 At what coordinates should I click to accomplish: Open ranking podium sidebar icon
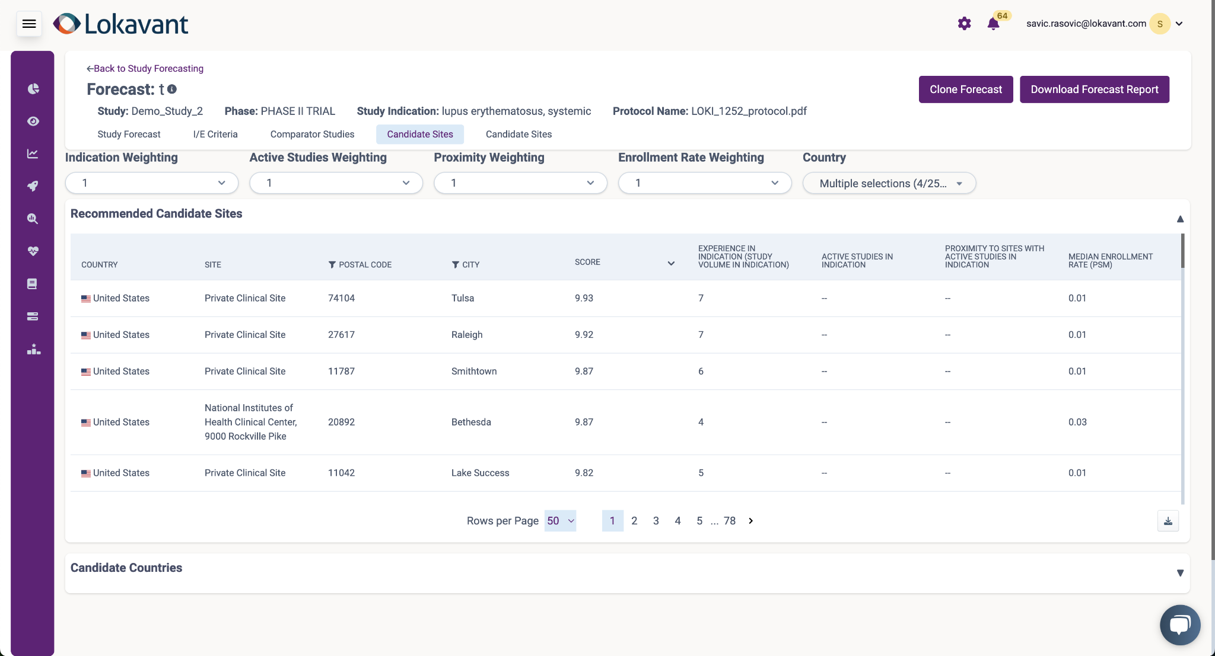[33, 349]
